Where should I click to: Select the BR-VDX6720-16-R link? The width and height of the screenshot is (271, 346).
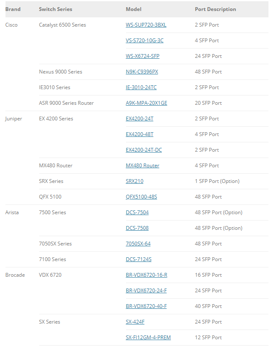[146, 275]
